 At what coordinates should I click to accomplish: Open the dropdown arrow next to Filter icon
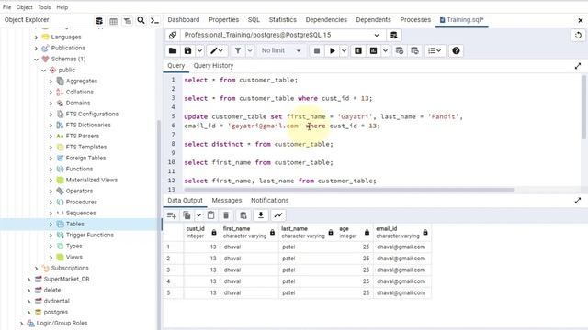click(250, 50)
